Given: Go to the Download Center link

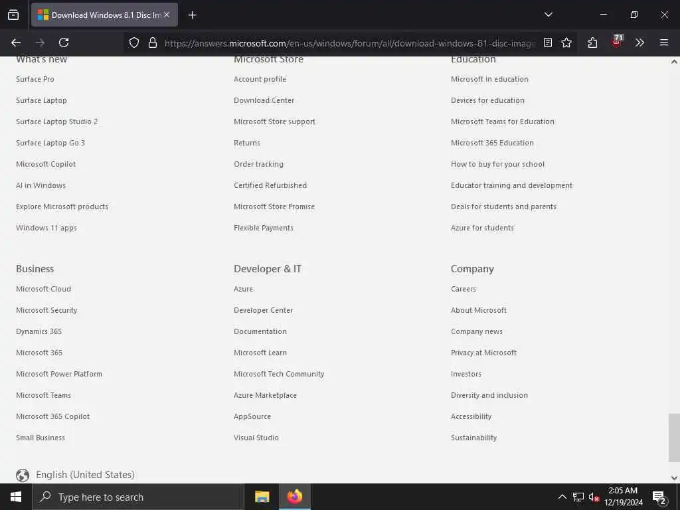Looking at the screenshot, I should 264,100.
